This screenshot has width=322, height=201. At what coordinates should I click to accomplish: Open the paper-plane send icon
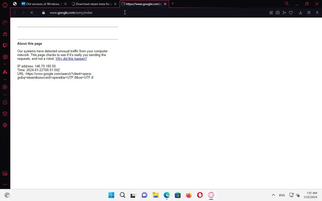pyautogui.click(x=284, y=13)
